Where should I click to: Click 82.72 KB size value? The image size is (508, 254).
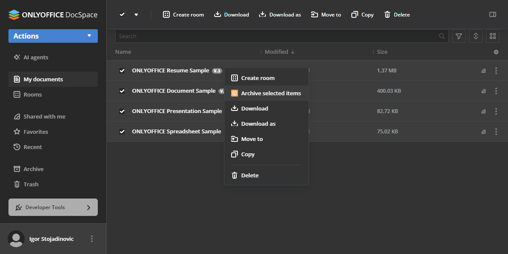(x=387, y=111)
